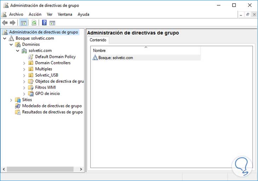Screen dimensions: 258x181
Task: Toggle the show/hide console tree icon
Action: pyautogui.click(x=23, y=23)
